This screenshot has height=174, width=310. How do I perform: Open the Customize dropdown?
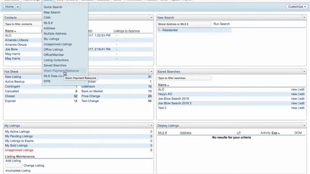tap(297, 7)
